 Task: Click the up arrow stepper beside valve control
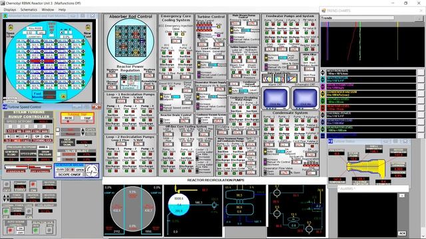tap(83, 130)
